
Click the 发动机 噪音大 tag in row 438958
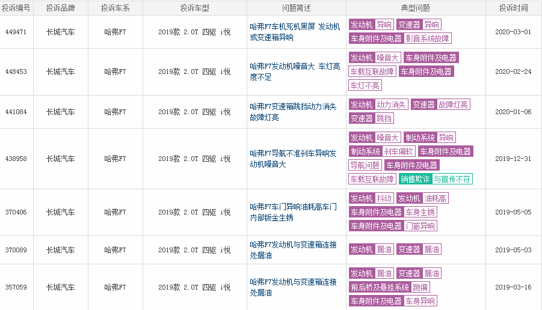click(x=375, y=138)
